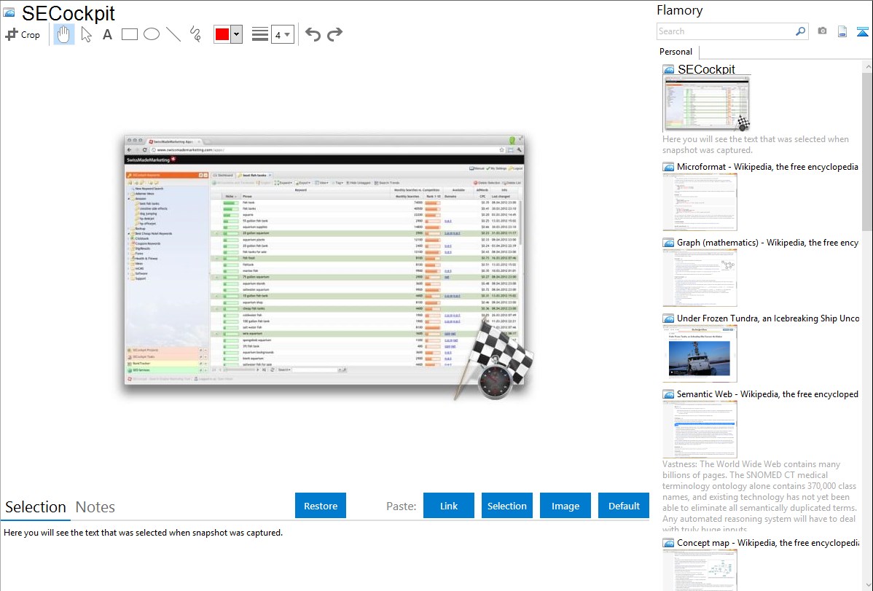The width and height of the screenshot is (873, 591).
Task: Choose the Text annotation tool
Action: pos(107,34)
